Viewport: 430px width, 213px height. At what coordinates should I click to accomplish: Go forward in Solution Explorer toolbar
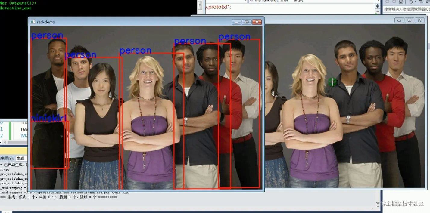394,2
